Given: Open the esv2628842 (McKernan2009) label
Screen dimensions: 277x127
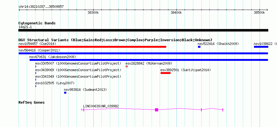Looking at the screenshot, I should [149, 63].
